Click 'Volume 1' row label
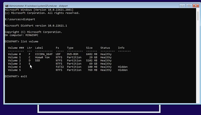The height and width of the screenshot is (115, 201). coord(14,57)
